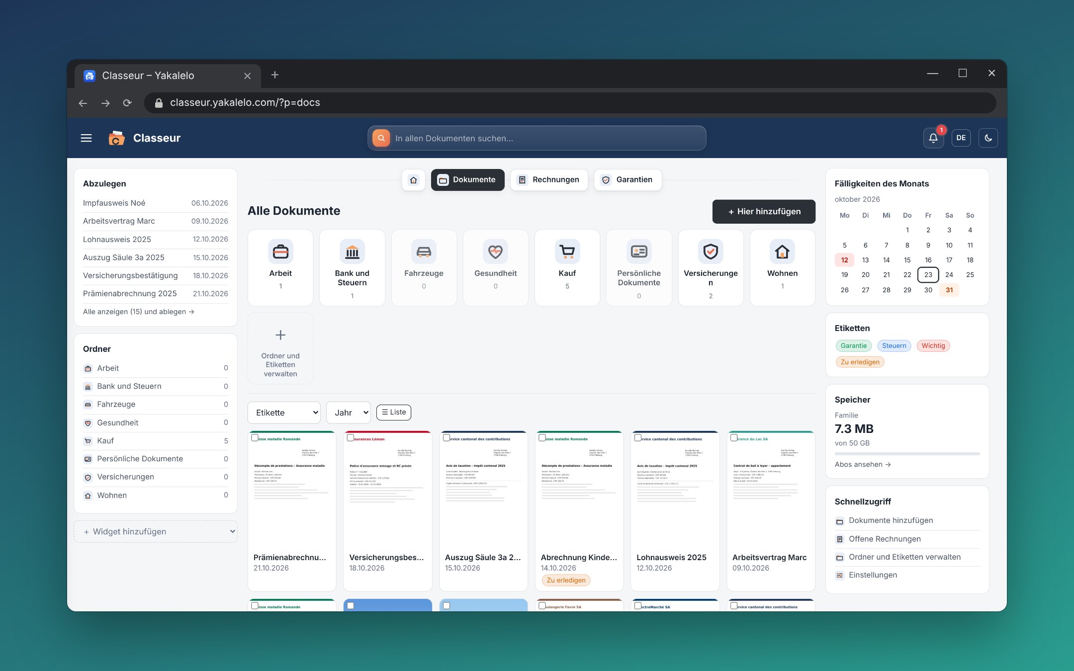Filter by the green Garantie tag
Viewport: 1074px width, 671px height.
pyautogui.click(x=854, y=346)
